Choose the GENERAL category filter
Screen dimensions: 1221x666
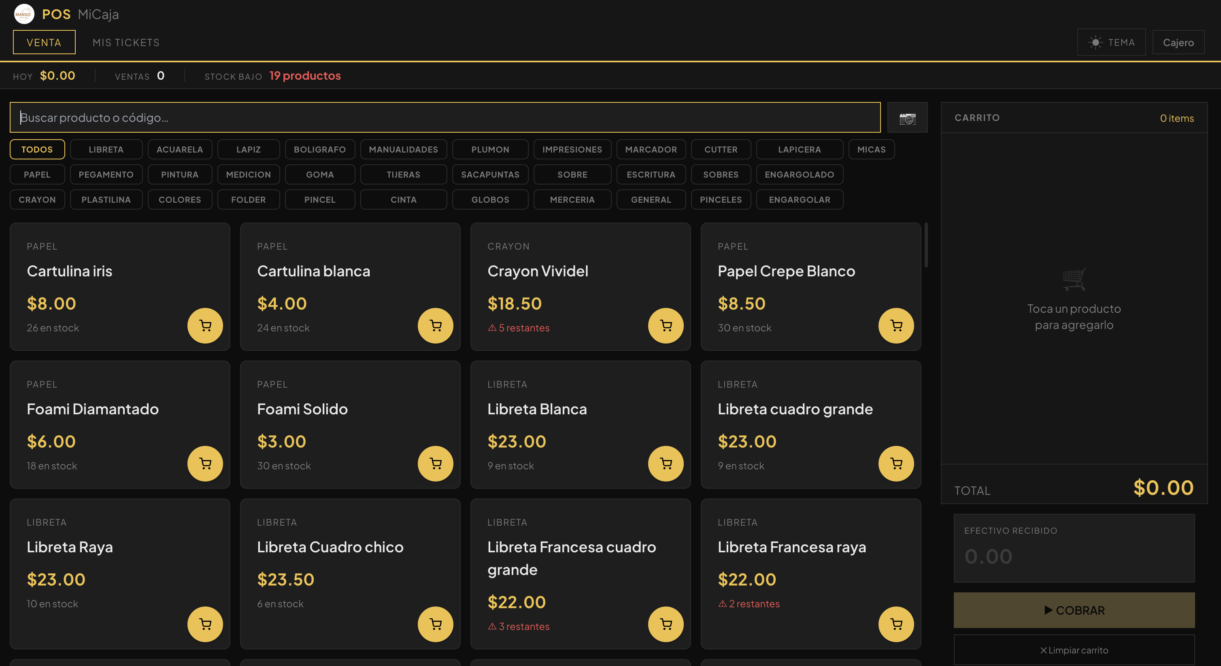click(x=651, y=199)
